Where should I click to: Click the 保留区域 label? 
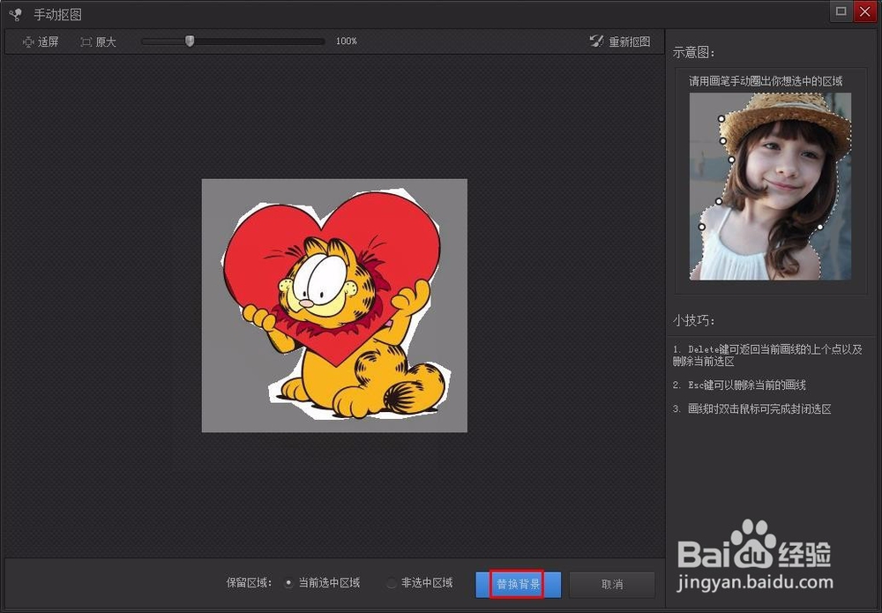point(249,583)
